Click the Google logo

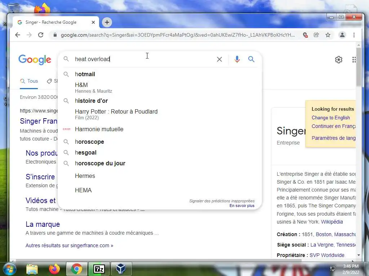35,60
